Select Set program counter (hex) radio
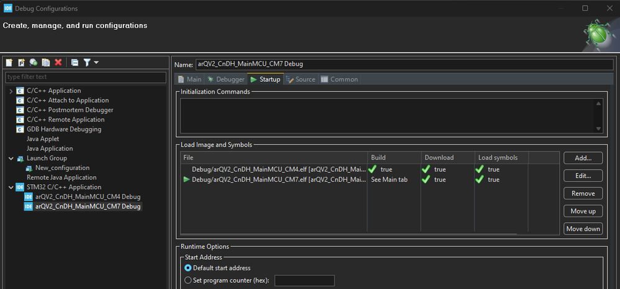This screenshot has height=289, width=620. [x=188, y=280]
